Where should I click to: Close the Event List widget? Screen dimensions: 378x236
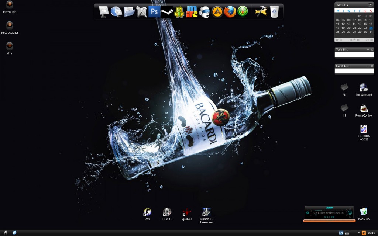372,66
